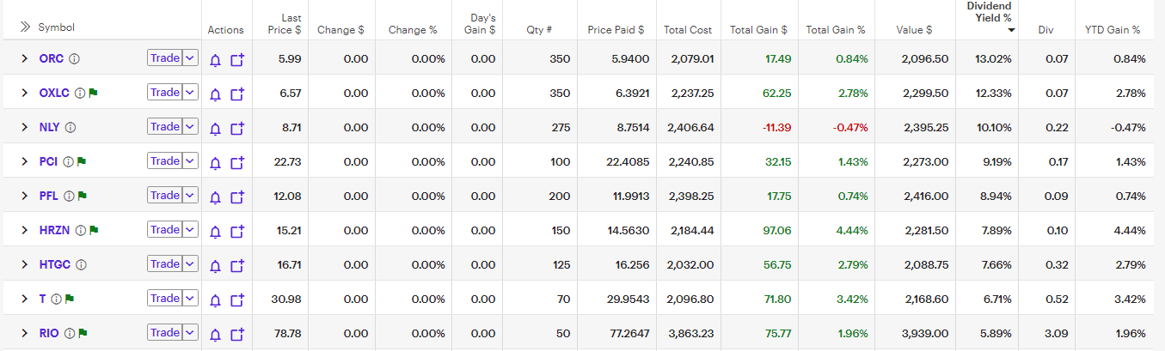Click the Trade button for PCI

(x=164, y=161)
